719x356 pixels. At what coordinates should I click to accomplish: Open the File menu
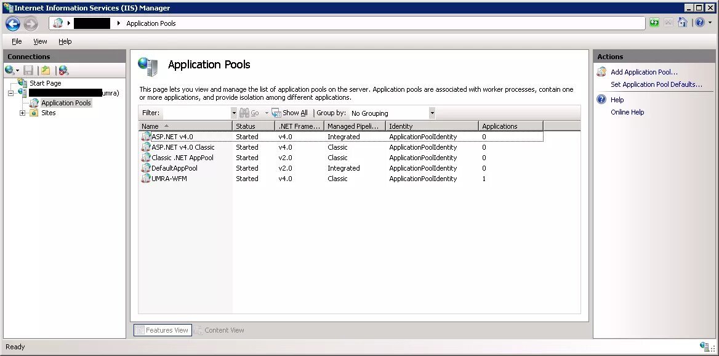coord(17,41)
